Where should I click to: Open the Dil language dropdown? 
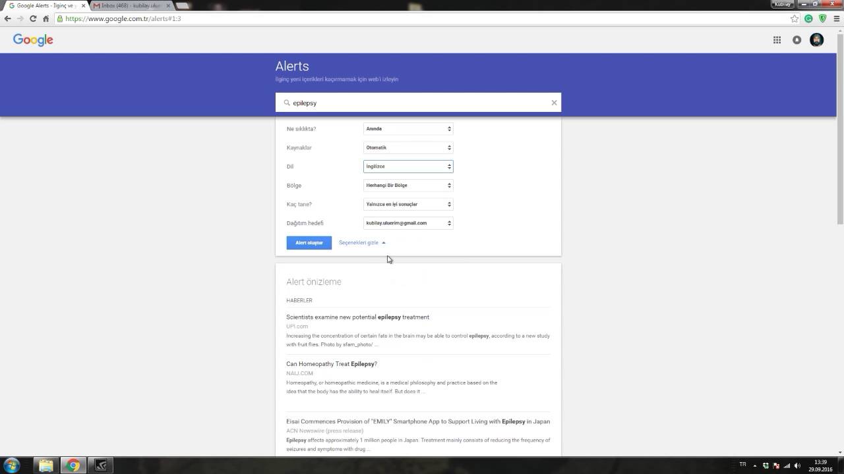[x=408, y=167]
